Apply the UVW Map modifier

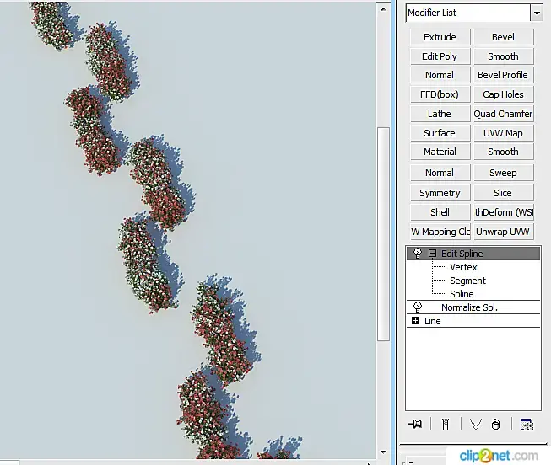click(x=503, y=133)
